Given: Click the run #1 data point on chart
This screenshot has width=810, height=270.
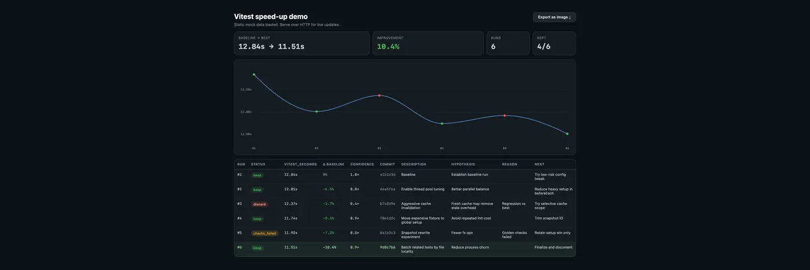Looking at the screenshot, I should 254,75.
